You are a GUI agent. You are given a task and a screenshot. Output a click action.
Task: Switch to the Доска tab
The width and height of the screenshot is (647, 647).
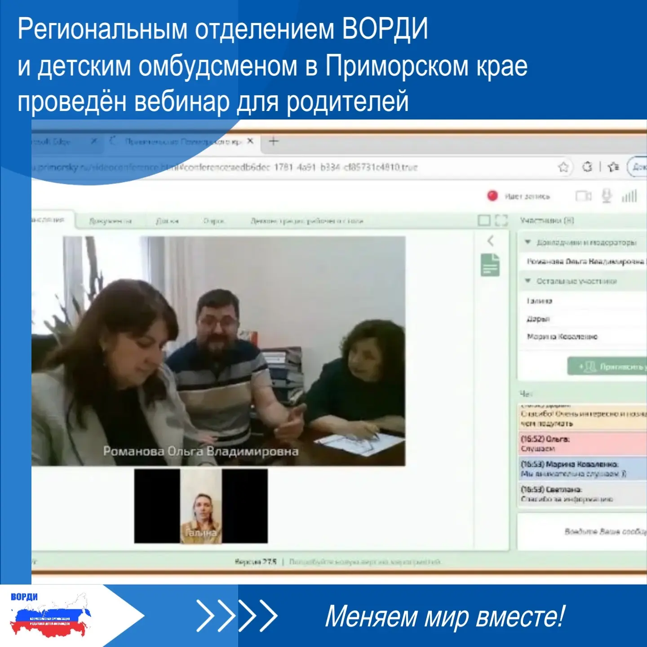[167, 221]
